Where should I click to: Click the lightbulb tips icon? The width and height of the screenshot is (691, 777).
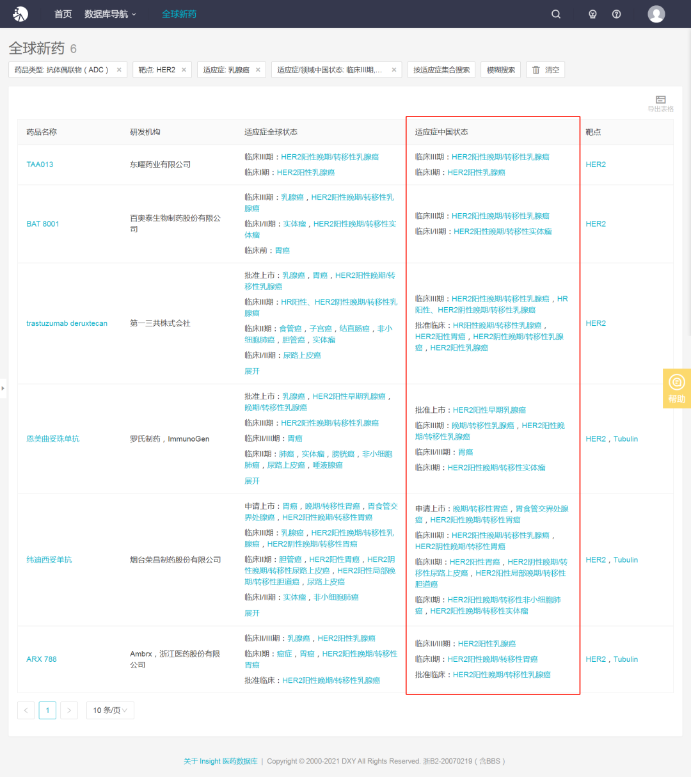[x=592, y=14]
